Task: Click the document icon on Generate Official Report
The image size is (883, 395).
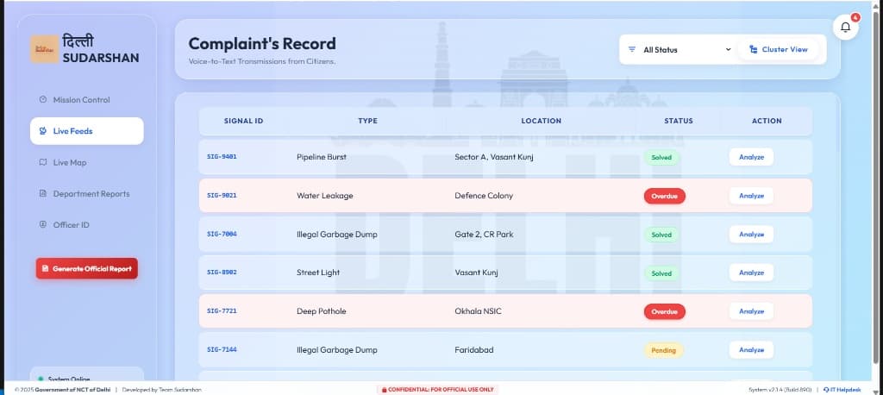Action: pos(46,269)
